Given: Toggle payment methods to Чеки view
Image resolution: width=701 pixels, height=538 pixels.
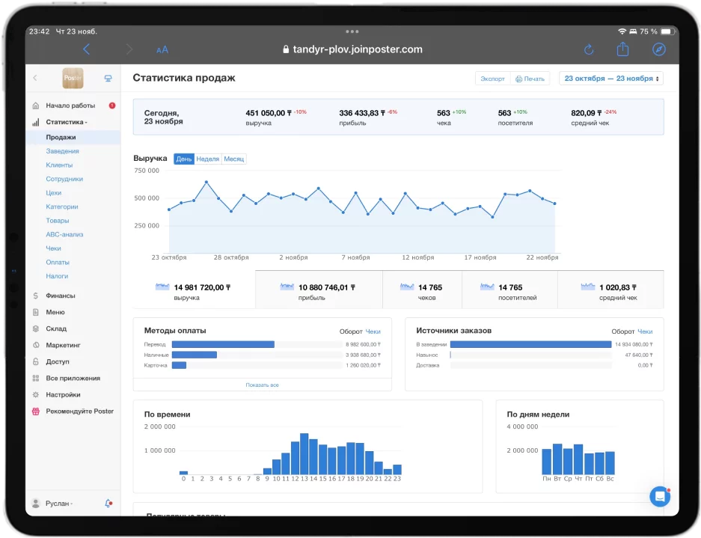Looking at the screenshot, I should [x=373, y=331].
